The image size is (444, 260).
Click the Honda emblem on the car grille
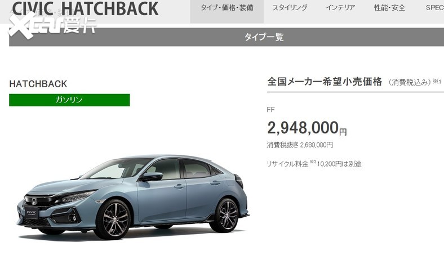point(34,201)
